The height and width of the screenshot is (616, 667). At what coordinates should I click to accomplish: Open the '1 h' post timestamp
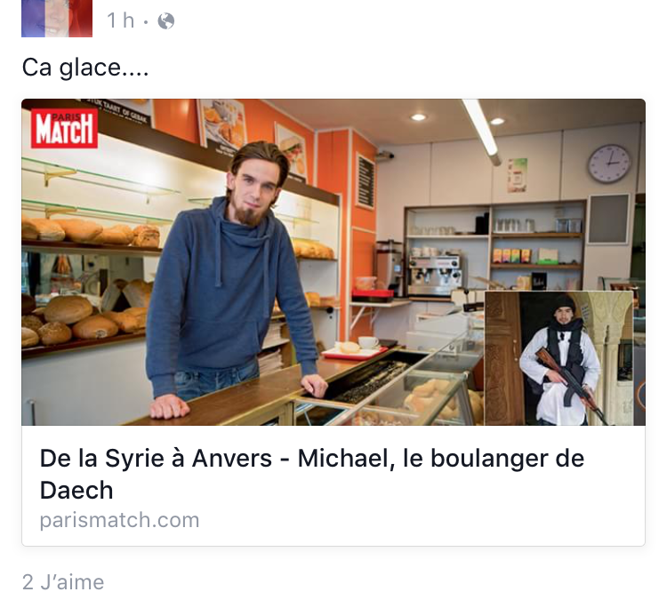[121, 20]
